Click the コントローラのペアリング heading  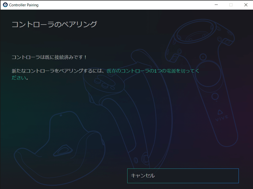click(54, 24)
